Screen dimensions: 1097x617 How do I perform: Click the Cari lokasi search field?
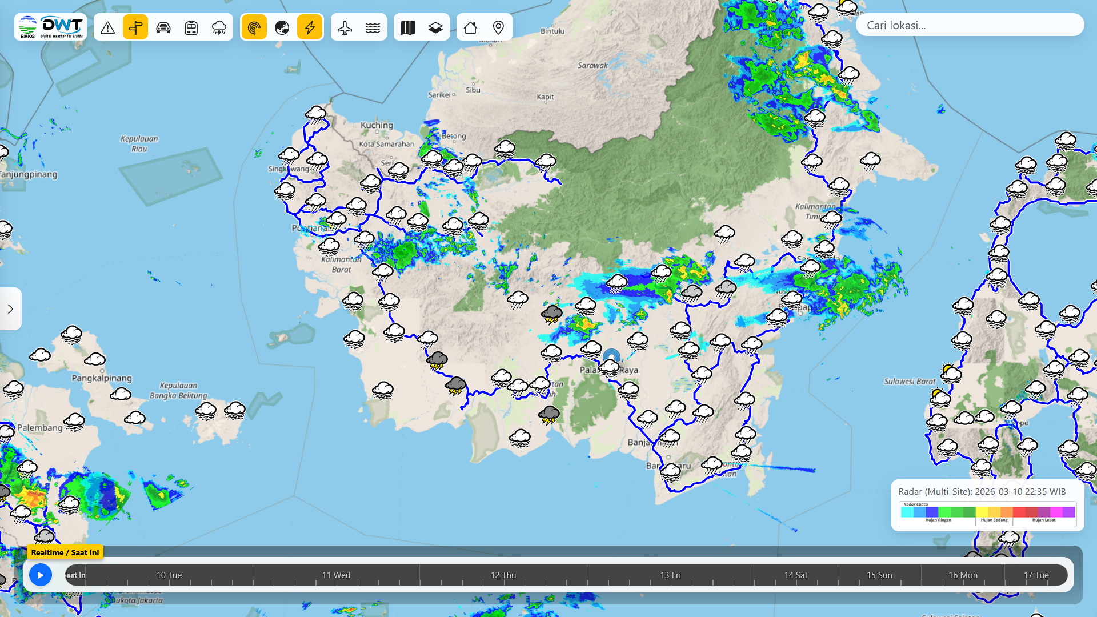pos(970,25)
